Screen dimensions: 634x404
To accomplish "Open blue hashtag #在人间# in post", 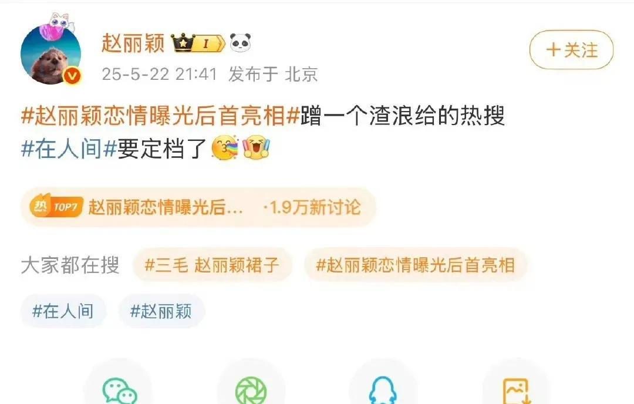I will click(69, 149).
